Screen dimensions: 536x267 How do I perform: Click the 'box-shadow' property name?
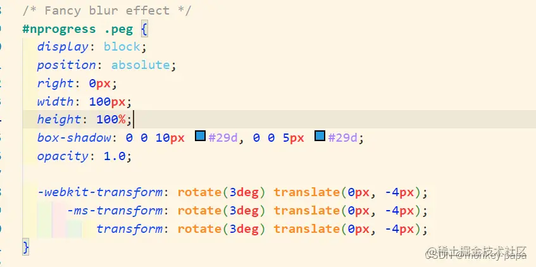pyautogui.click(x=74, y=138)
